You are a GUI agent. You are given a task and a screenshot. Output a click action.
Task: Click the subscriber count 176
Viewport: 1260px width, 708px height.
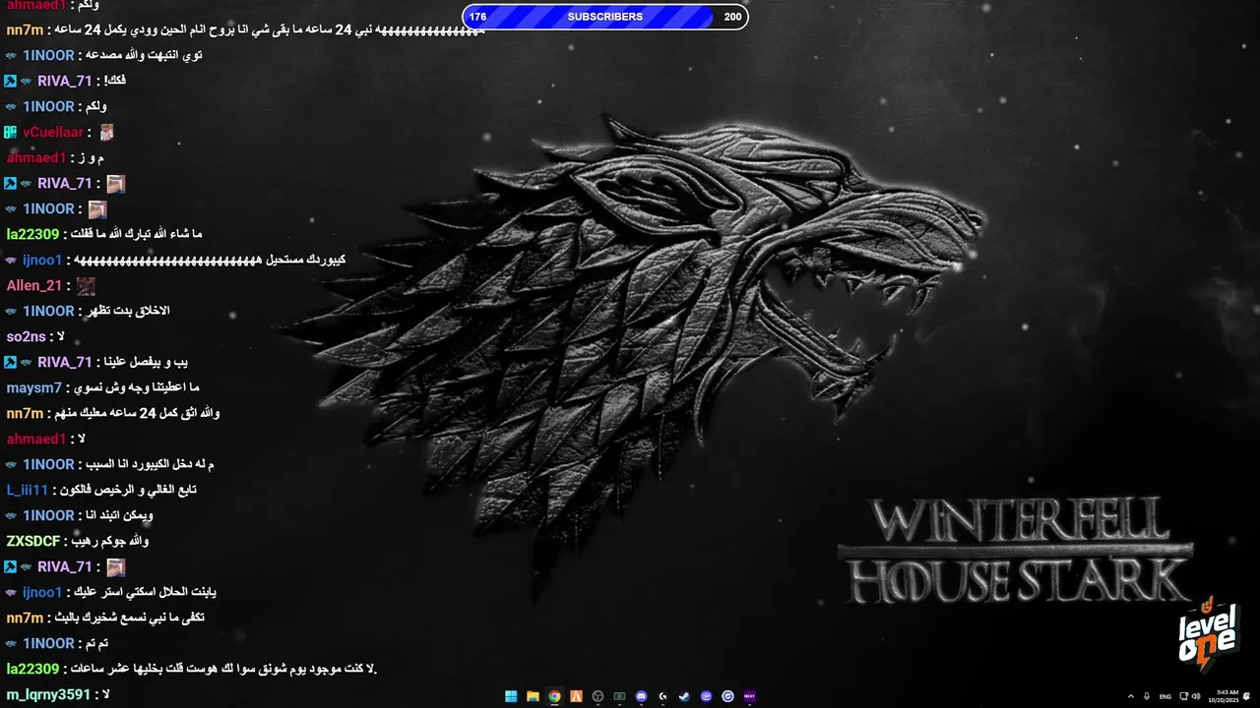(x=477, y=17)
